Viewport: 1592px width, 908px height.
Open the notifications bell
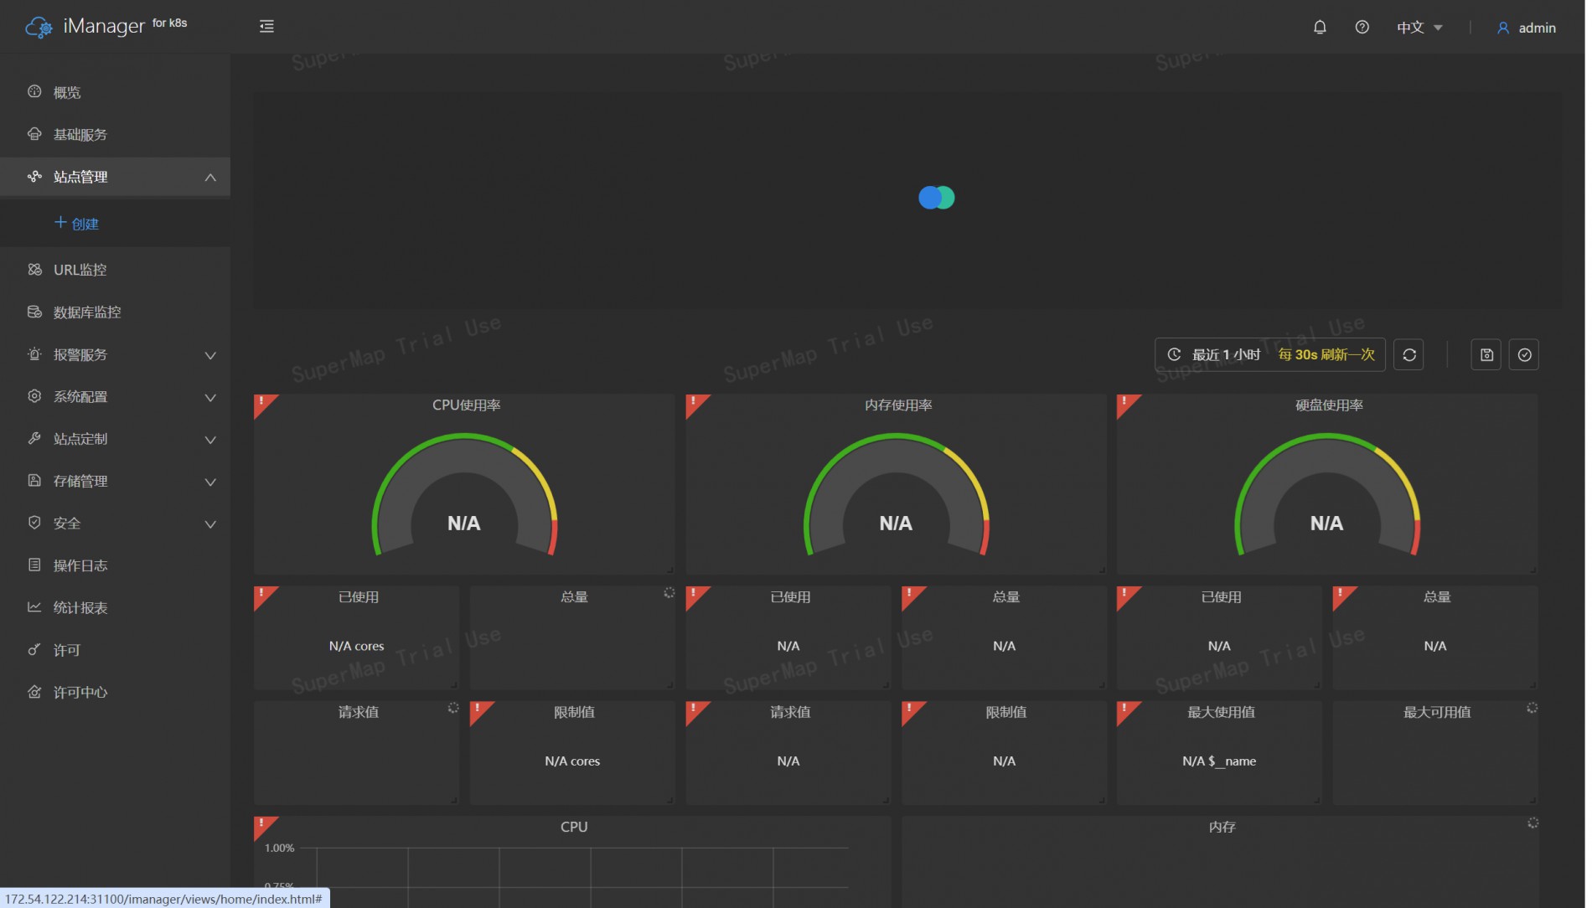[x=1320, y=28]
